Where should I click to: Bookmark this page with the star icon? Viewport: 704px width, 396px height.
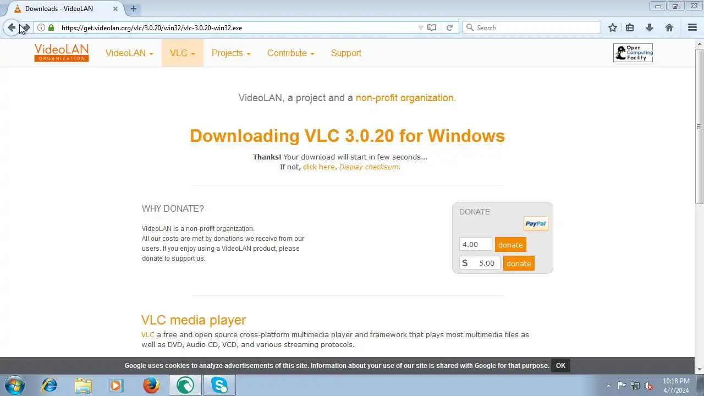tap(613, 28)
